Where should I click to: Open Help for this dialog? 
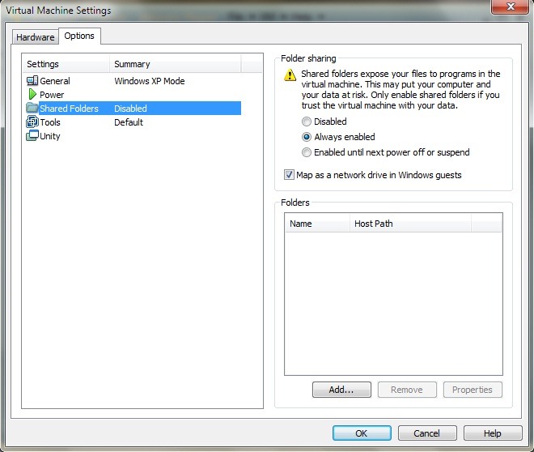tap(493, 433)
